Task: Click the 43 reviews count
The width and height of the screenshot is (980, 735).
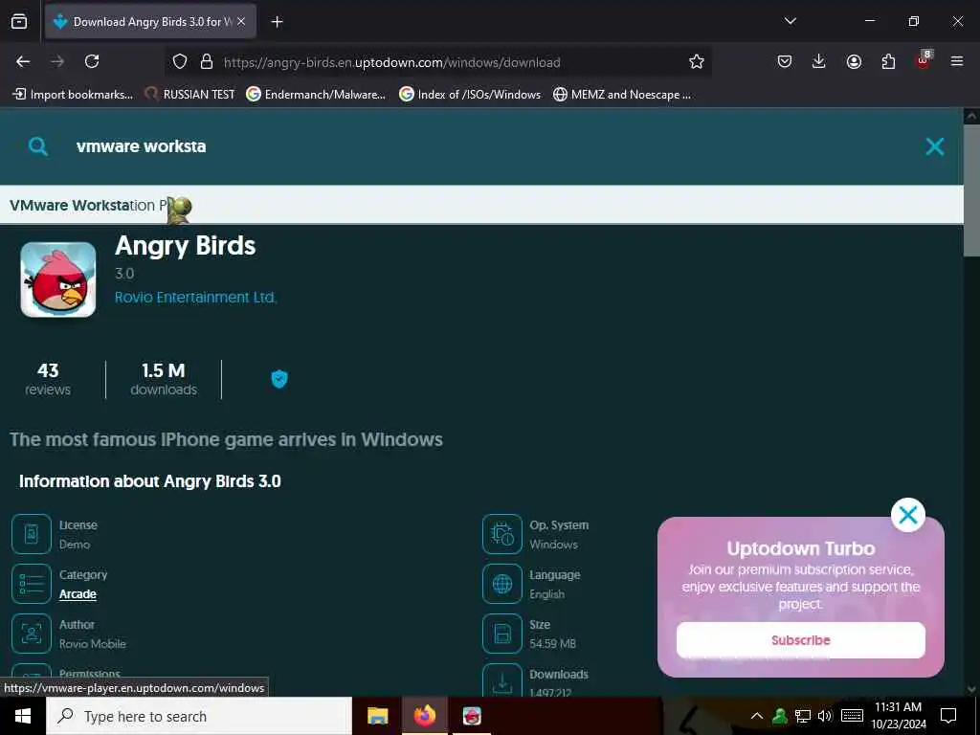Action: 48,379
